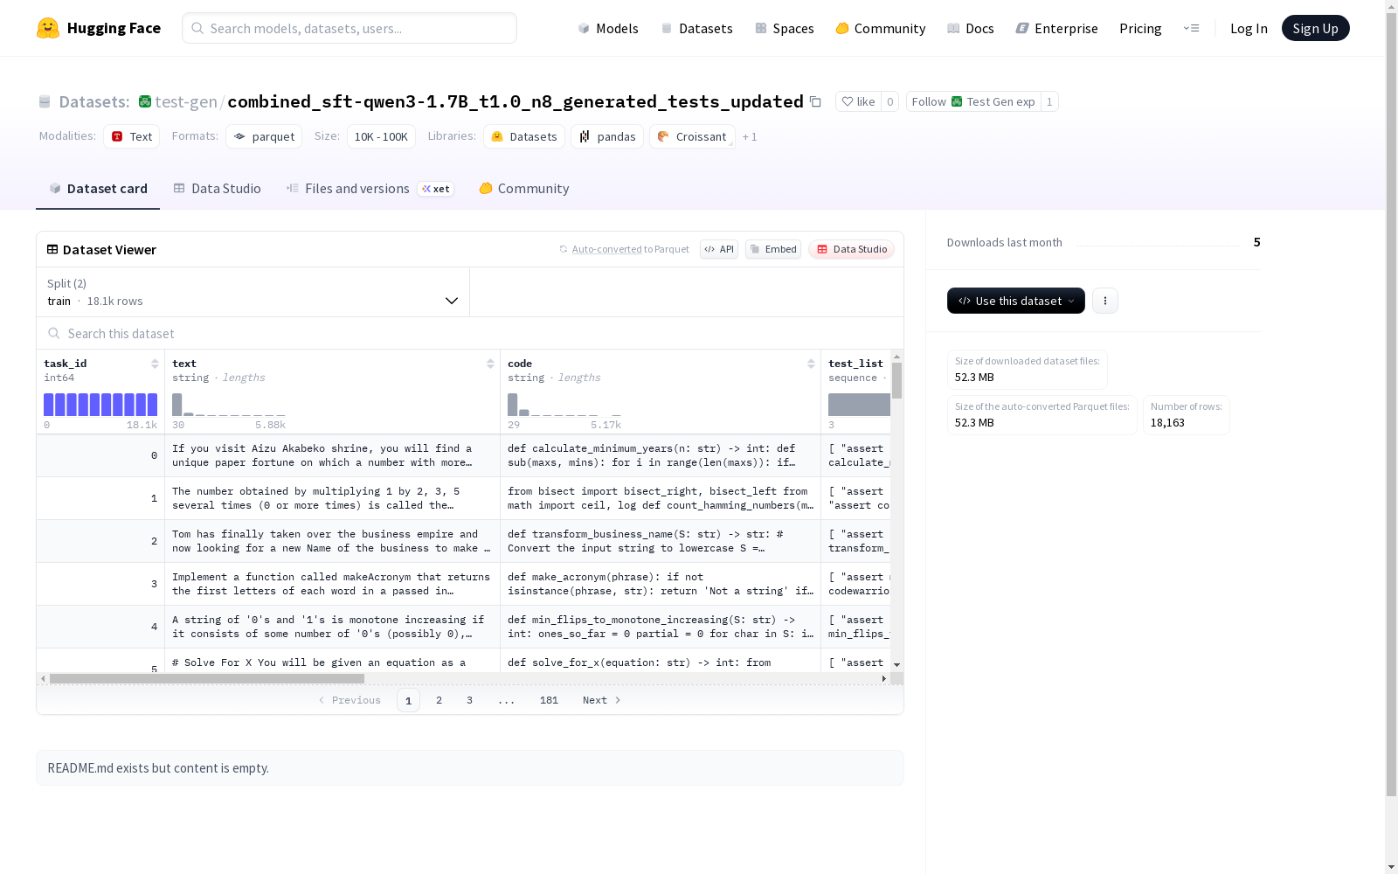Click the table vertical scrollbar thumb

pyautogui.click(x=896, y=381)
